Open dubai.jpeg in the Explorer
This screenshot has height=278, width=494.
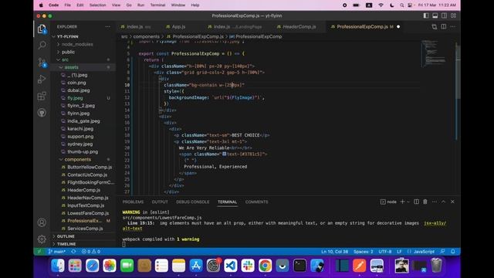[79, 90]
